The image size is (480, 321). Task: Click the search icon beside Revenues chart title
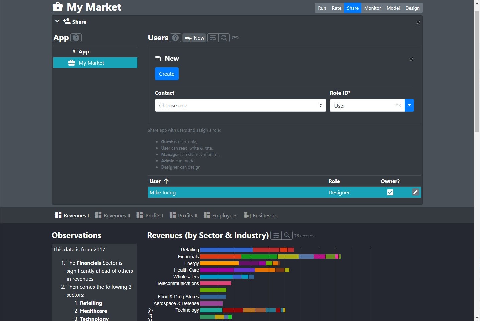[x=287, y=235]
